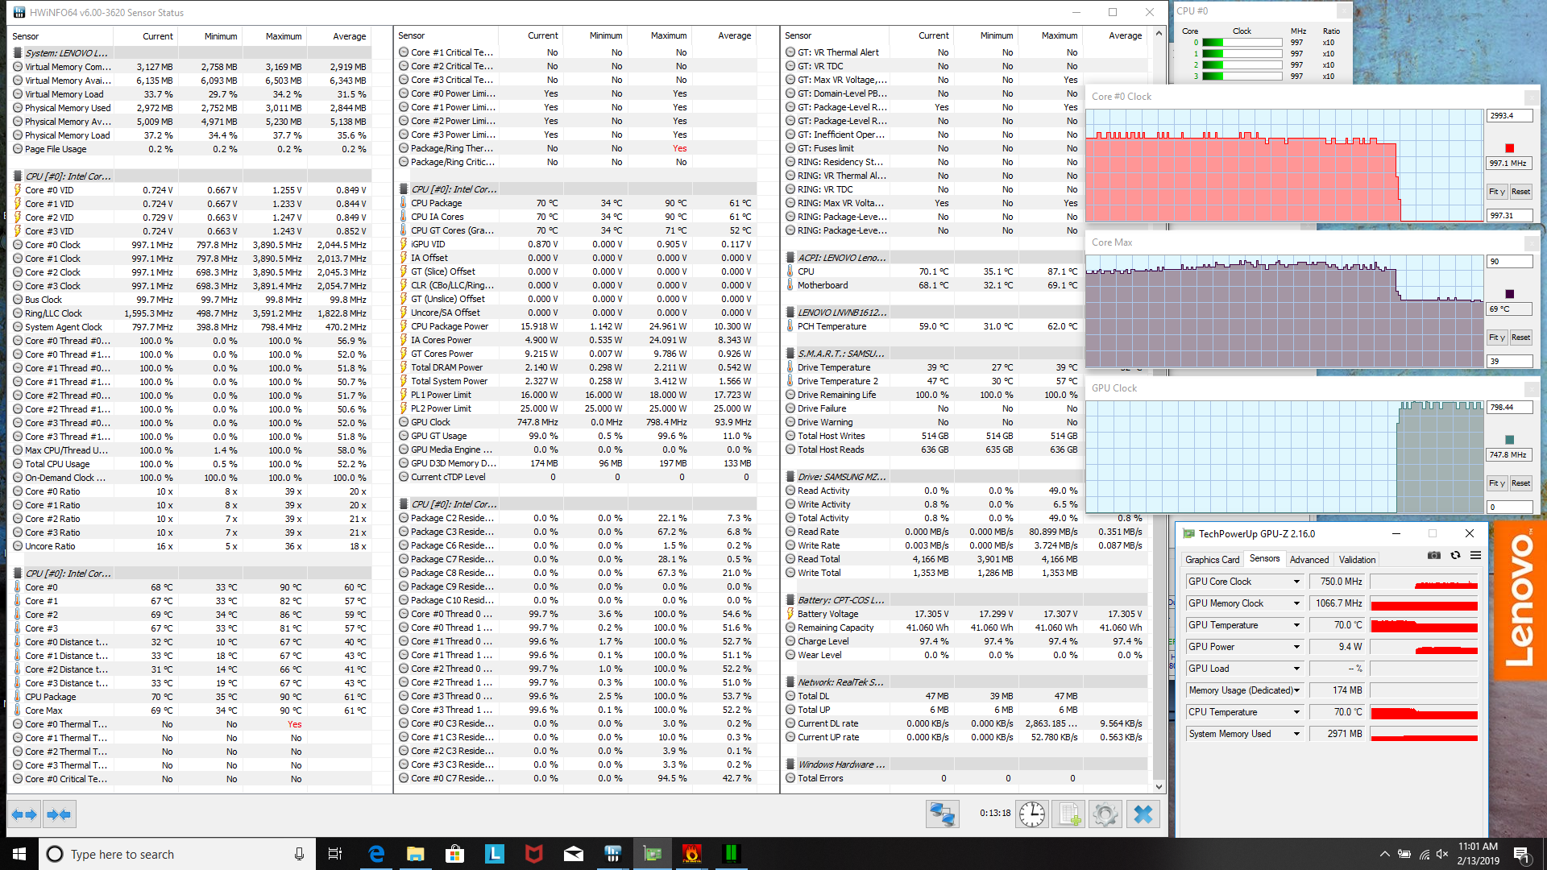Take a GPU-Z screenshot with camera icon

tap(1434, 555)
